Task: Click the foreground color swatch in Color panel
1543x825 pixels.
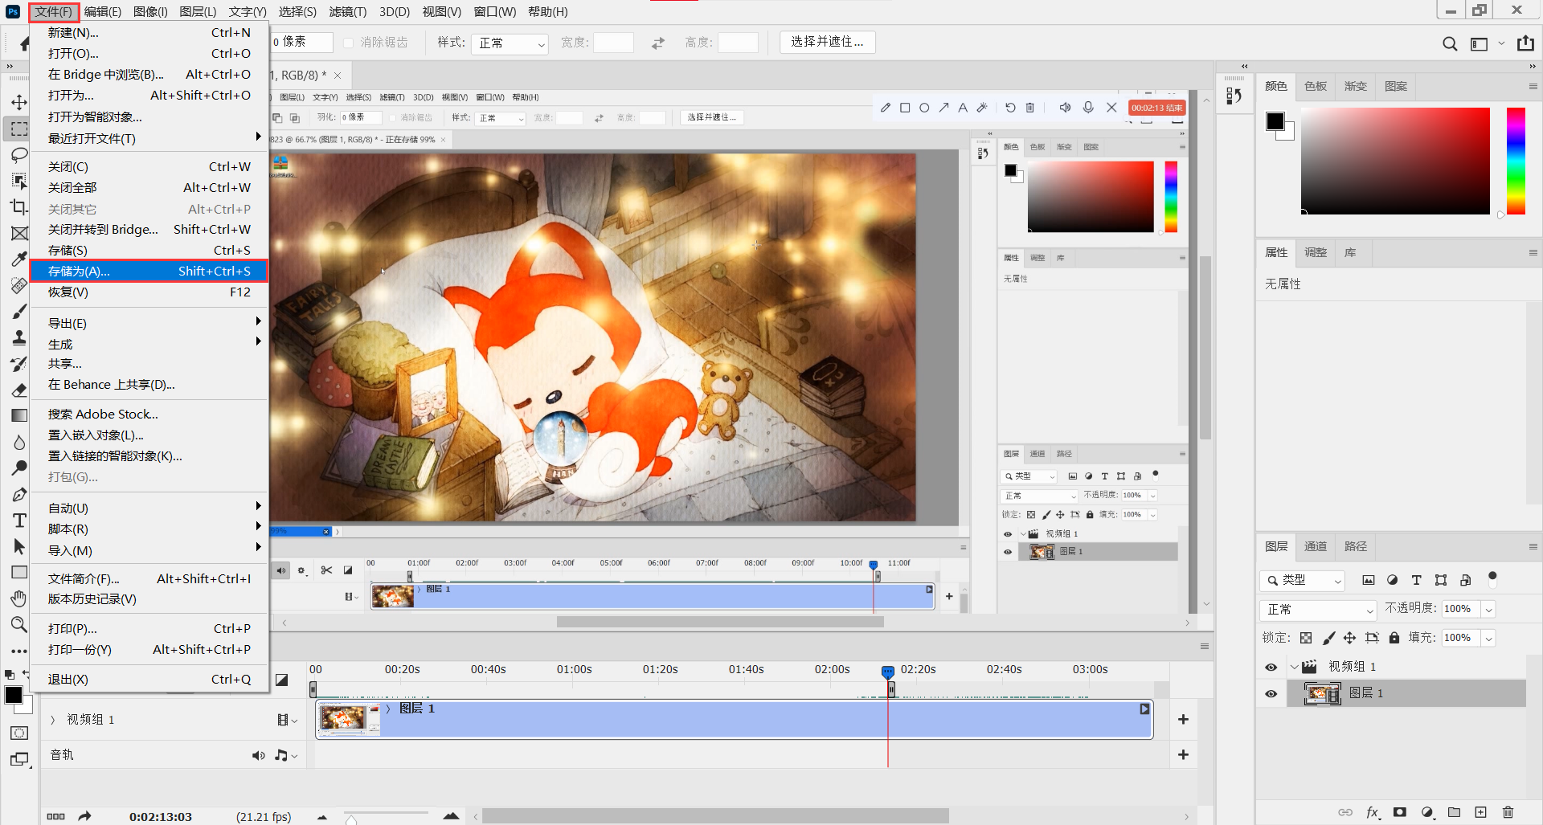Action: pos(1275,121)
